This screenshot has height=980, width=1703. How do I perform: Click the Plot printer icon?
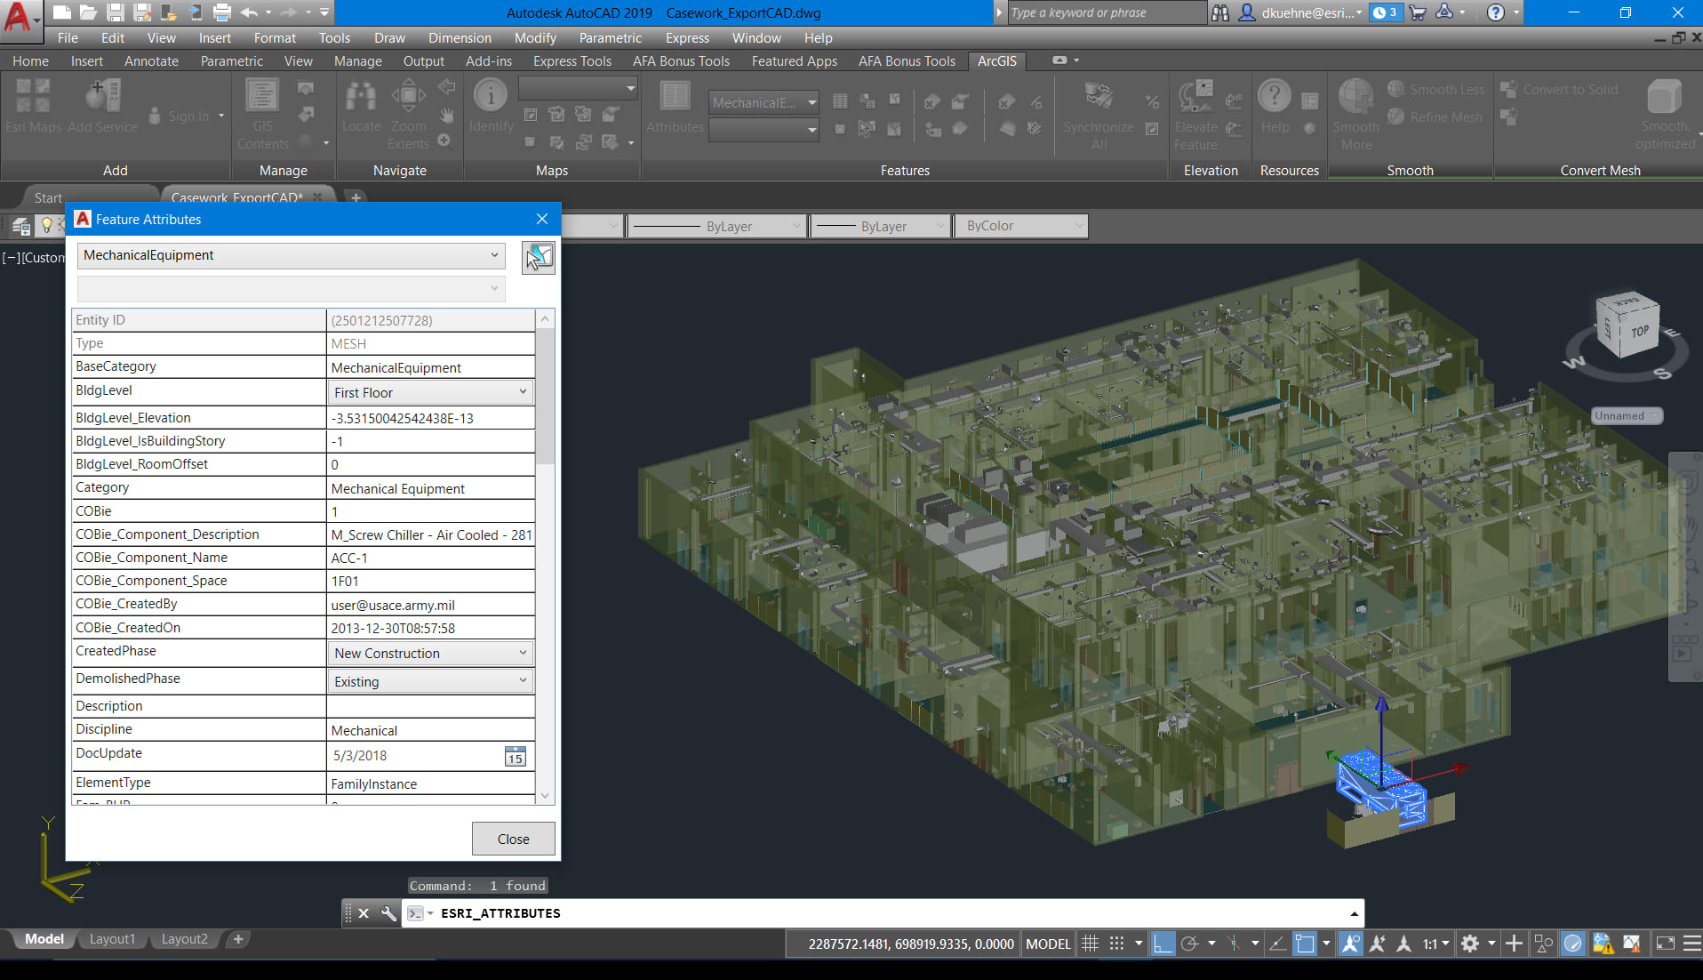(222, 12)
